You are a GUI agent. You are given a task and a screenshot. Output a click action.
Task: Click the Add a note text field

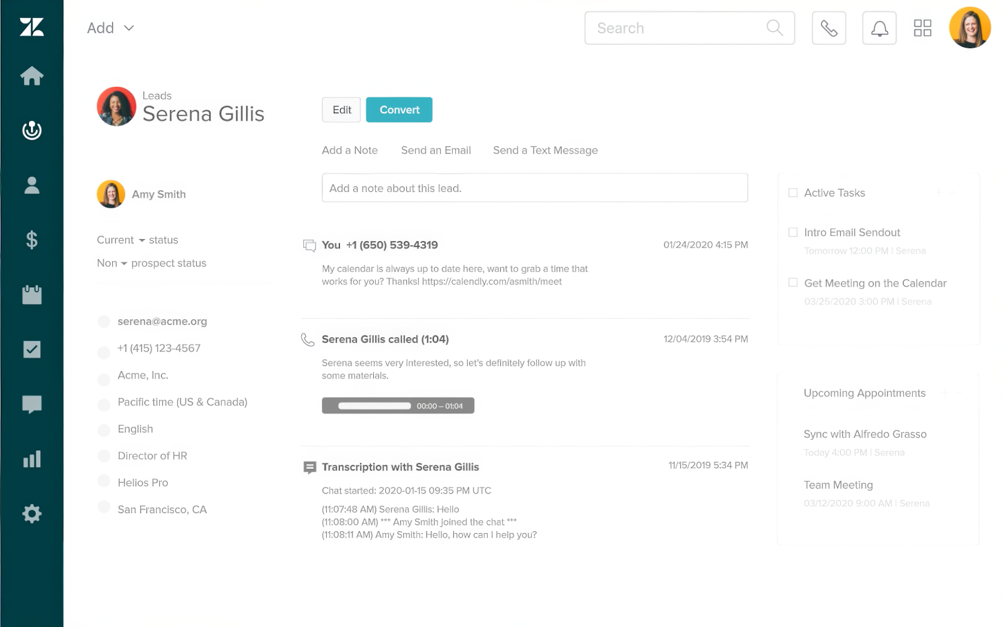click(535, 188)
